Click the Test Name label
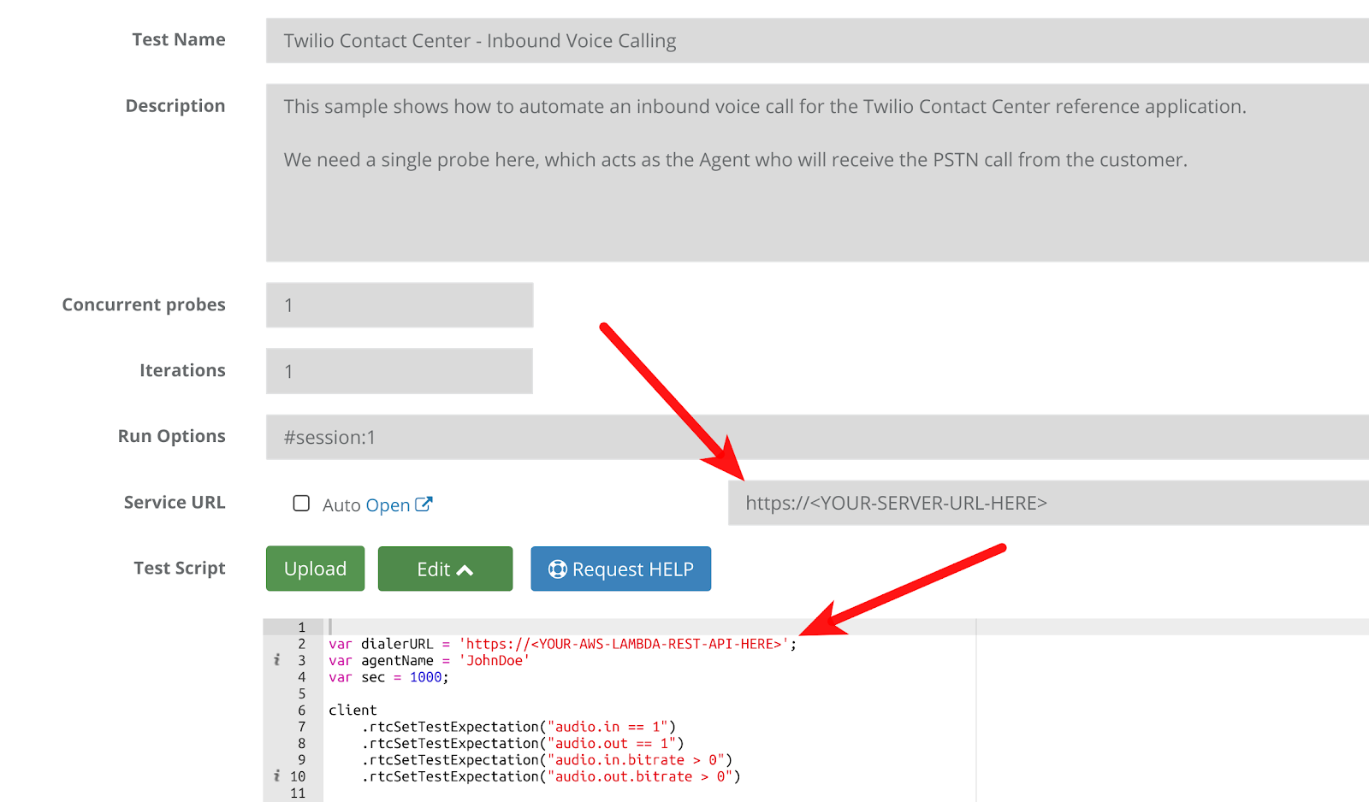The image size is (1369, 802). click(179, 39)
